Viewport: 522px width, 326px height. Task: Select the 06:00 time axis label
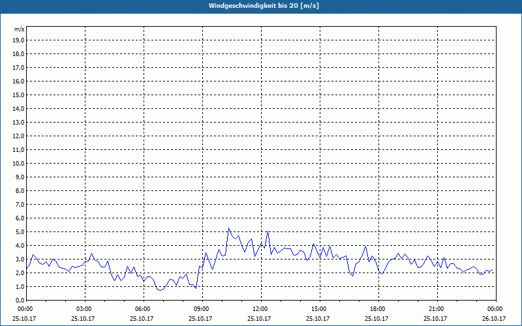tap(144, 309)
